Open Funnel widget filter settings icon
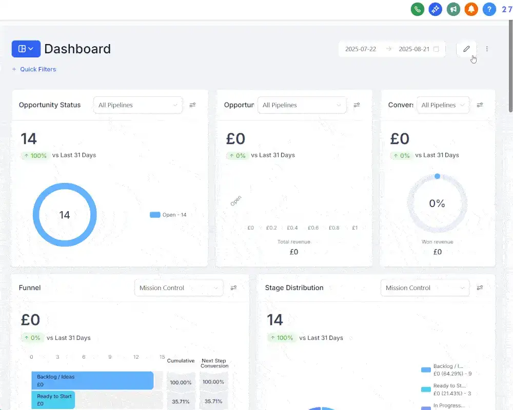This screenshot has height=410, width=513. tap(233, 288)
